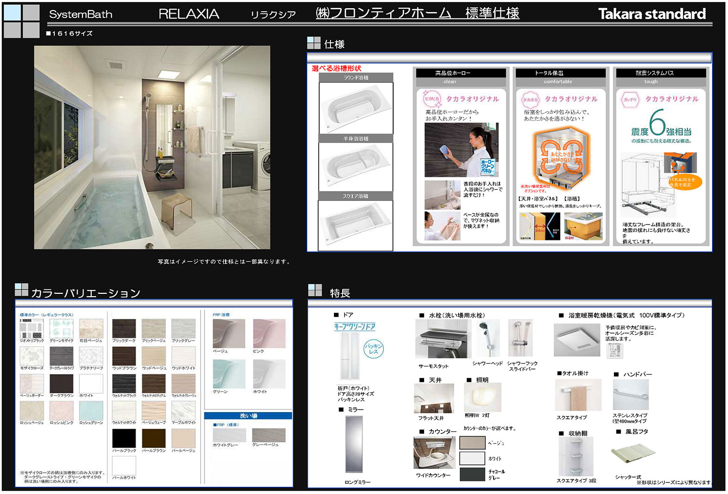This screenshot has width=728, height=494.
Task: Click the blue 洗い場 header bar
Action: coord(248,415)
